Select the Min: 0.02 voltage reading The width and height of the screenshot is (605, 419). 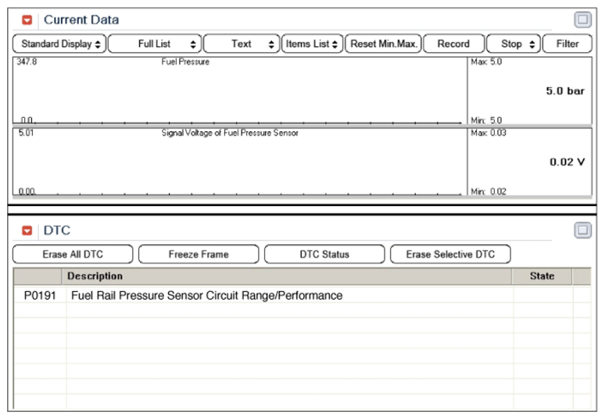pos(488,191)
